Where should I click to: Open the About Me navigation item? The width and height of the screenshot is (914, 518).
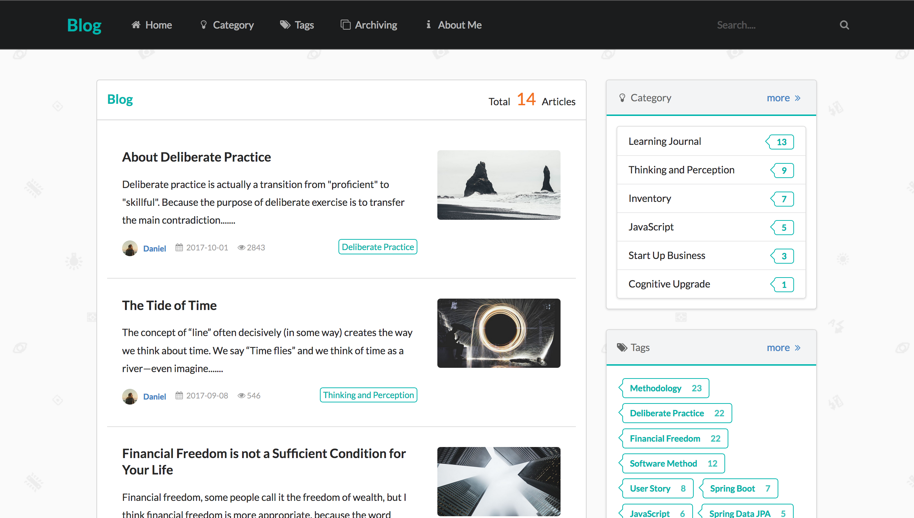point(454,25)
